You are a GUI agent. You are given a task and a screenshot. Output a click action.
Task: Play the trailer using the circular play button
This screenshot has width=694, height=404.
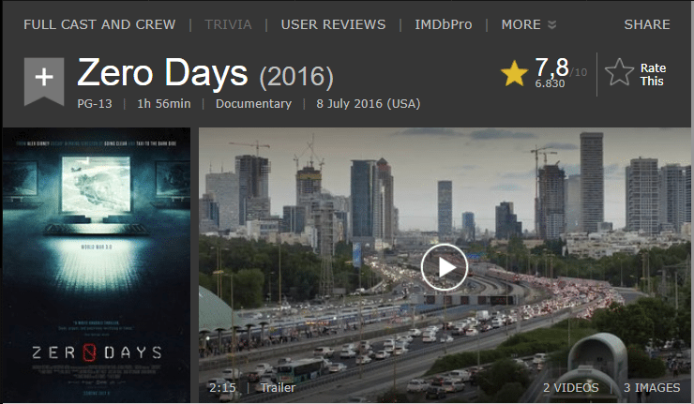click(x=444, y=267)
